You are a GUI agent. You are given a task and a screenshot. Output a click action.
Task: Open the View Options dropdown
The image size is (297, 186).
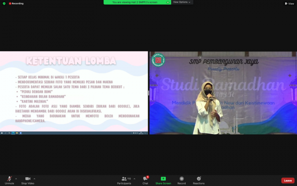181,2
